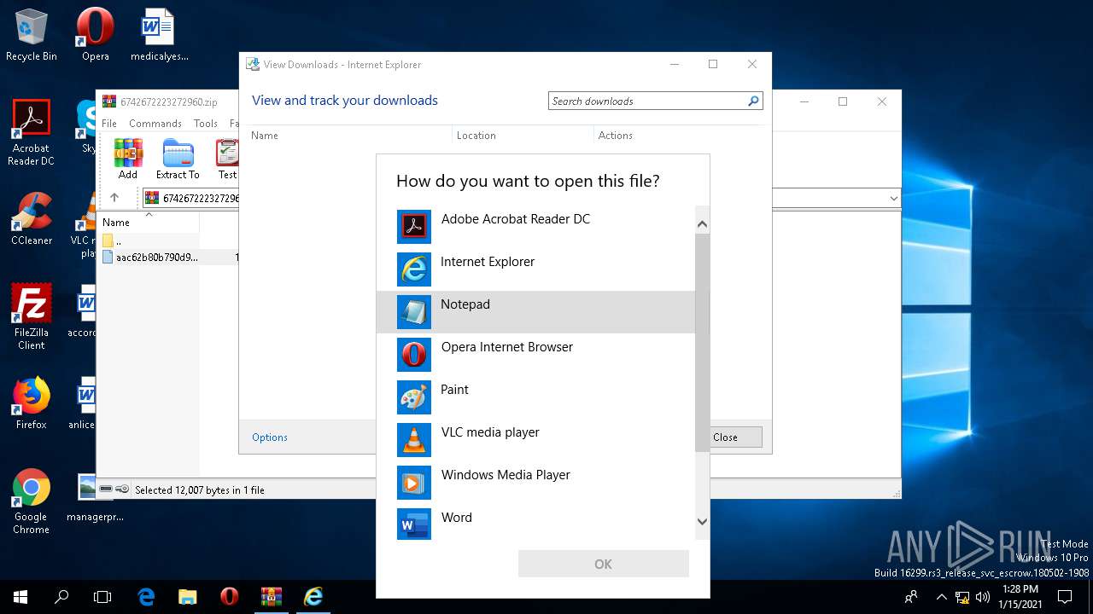The width and height of the screenshot is (1093, 614).
Task: Open Task View on taskbar
Action: tap(102, 597)
